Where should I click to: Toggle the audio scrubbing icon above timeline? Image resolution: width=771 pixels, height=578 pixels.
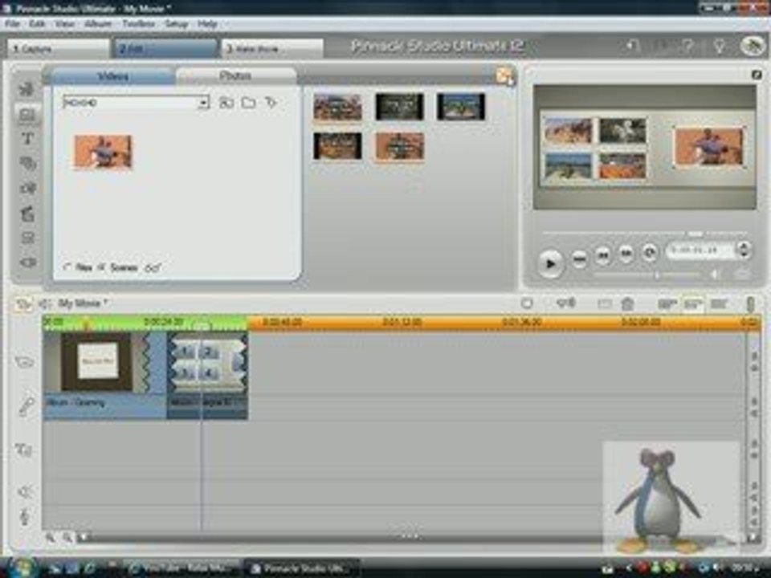point(565,303)
